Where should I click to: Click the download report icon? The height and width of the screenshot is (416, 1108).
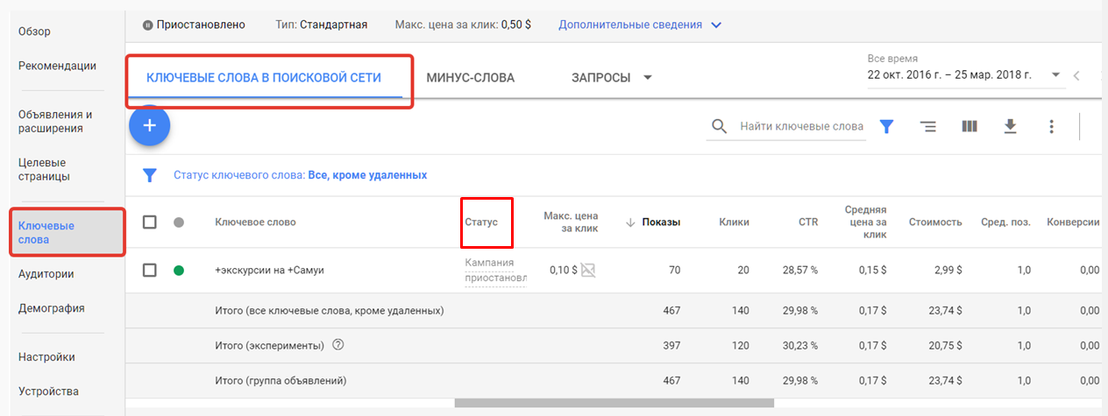tap(1010, 127)
